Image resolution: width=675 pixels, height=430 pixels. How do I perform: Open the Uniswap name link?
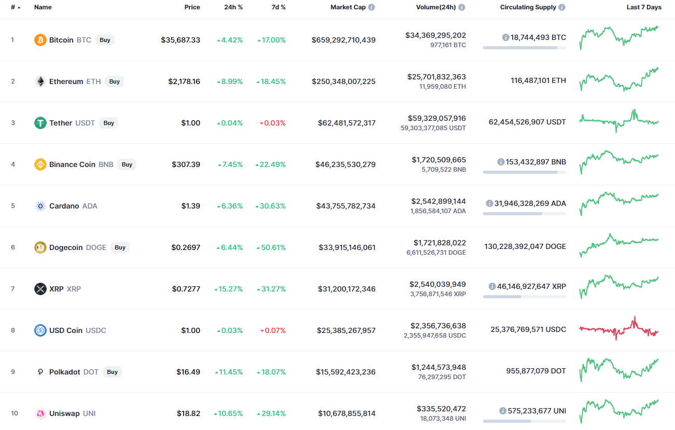(64, 413)
